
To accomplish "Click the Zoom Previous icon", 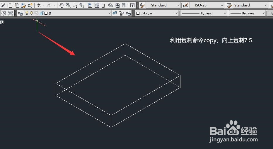I will tap(82, 5).
